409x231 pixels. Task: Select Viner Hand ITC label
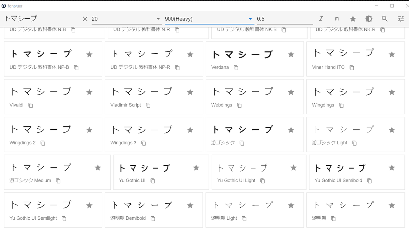point(328,67)
